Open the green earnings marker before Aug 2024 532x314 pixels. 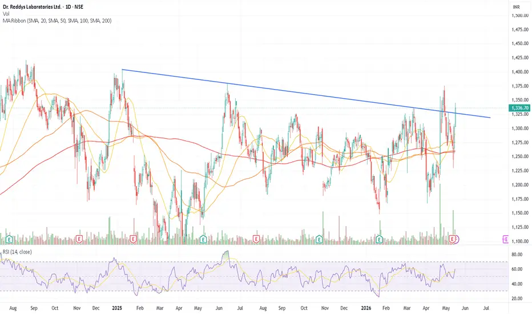9,239
